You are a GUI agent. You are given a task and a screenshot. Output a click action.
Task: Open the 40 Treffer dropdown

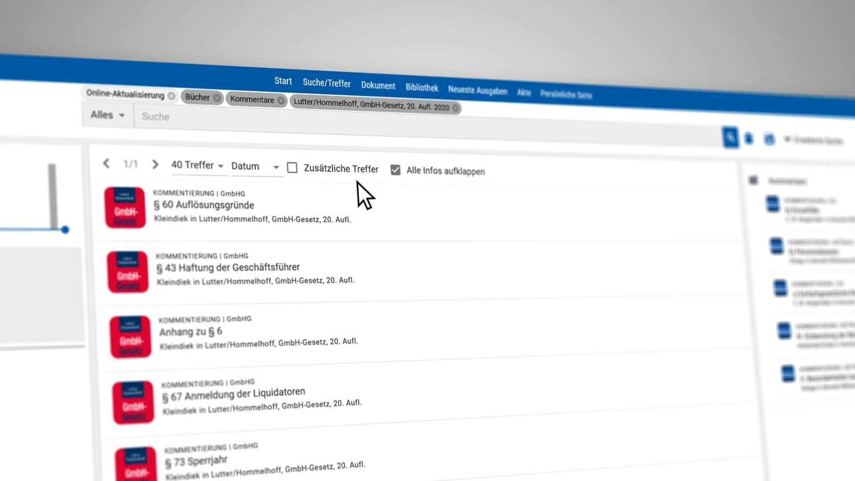(x=197, y=165)
